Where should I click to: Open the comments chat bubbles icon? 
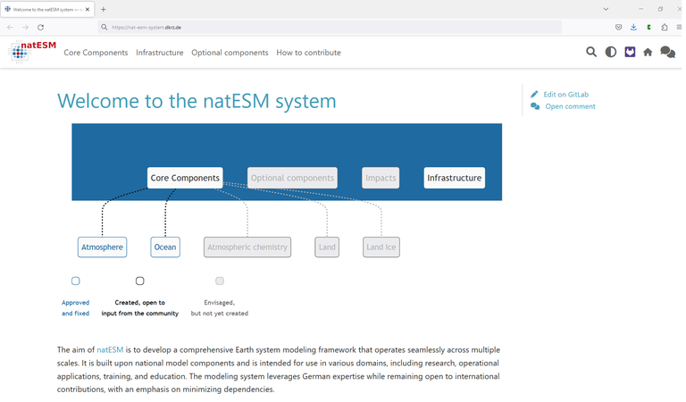tap(667, 52)
